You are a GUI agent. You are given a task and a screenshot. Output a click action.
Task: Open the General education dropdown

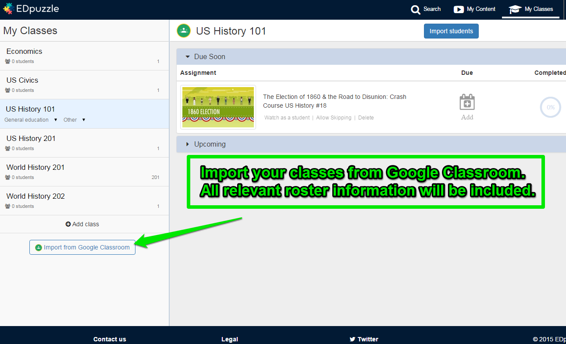click(x=31, y=120)
